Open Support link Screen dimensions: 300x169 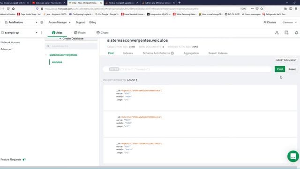80,23
